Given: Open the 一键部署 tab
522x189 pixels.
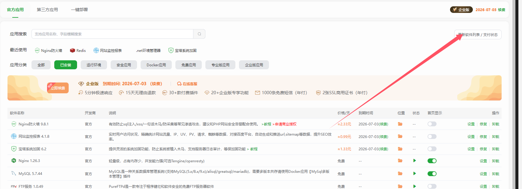Looking at the screenshot, I should click(79, 10).
